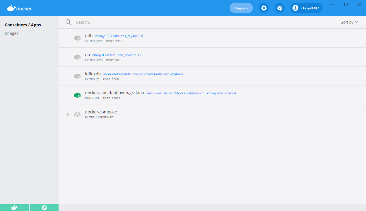
Task: Click EXITED (0) status of influxdb
Action: coord(92,79)
